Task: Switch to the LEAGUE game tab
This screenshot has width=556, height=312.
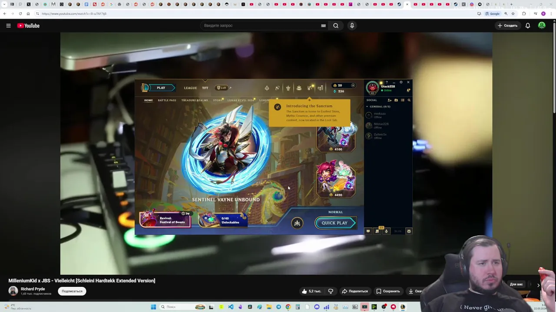Action: 190,88
